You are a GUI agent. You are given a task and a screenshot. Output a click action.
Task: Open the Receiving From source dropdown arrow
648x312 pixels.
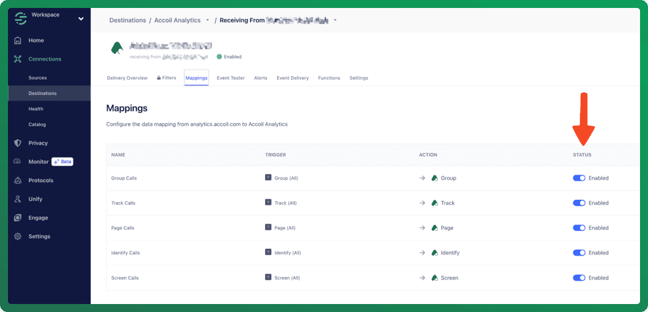[x=335, y=20]
